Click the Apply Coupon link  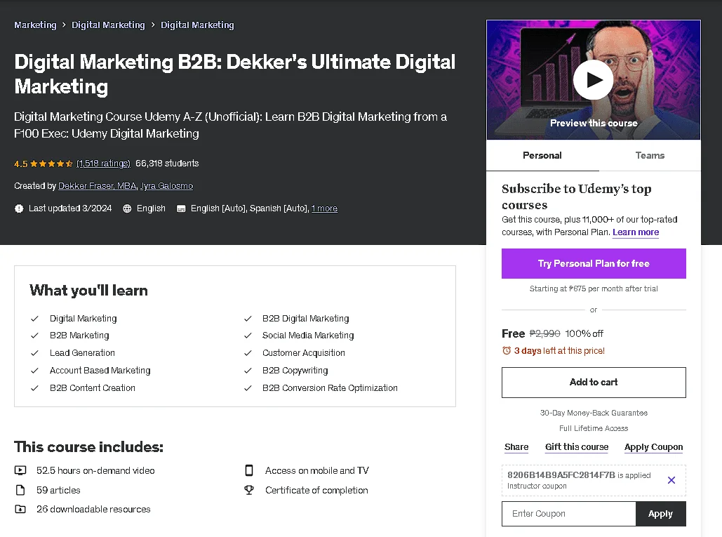653,446
